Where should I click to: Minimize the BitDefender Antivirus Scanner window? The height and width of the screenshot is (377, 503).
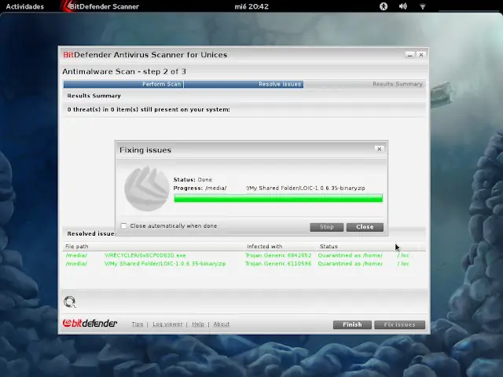pyautogui.click(x=409, y=55)
